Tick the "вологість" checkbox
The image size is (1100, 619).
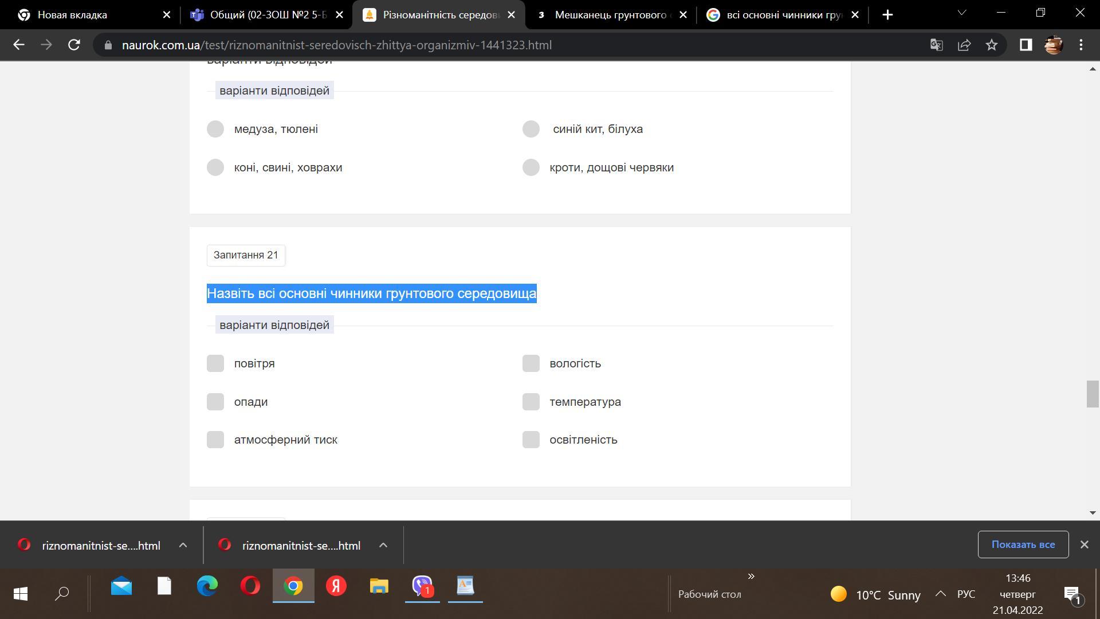(x=531, y=363)
